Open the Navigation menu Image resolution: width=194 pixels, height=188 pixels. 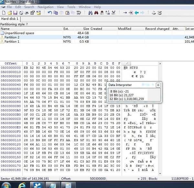46,7
